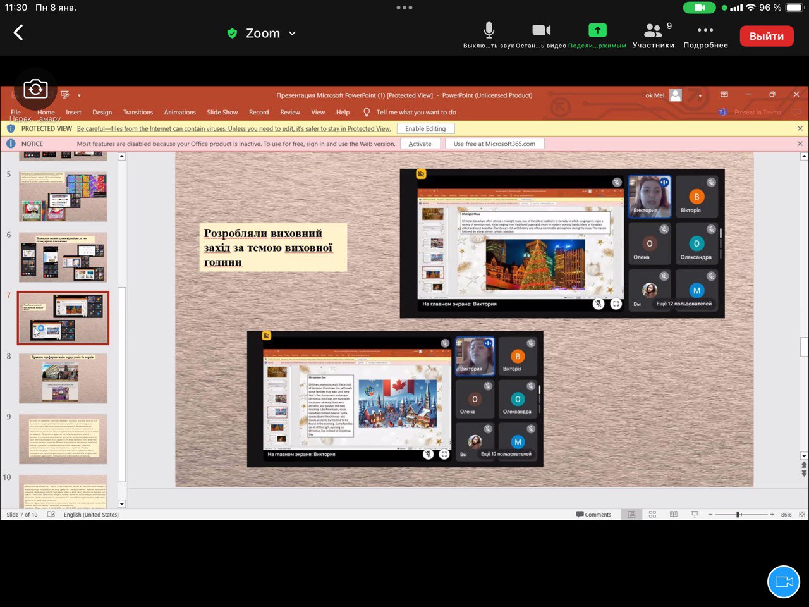The image size is (809, 607).
Task: Click the comments icon in ribbon corner
Action: 796,113
